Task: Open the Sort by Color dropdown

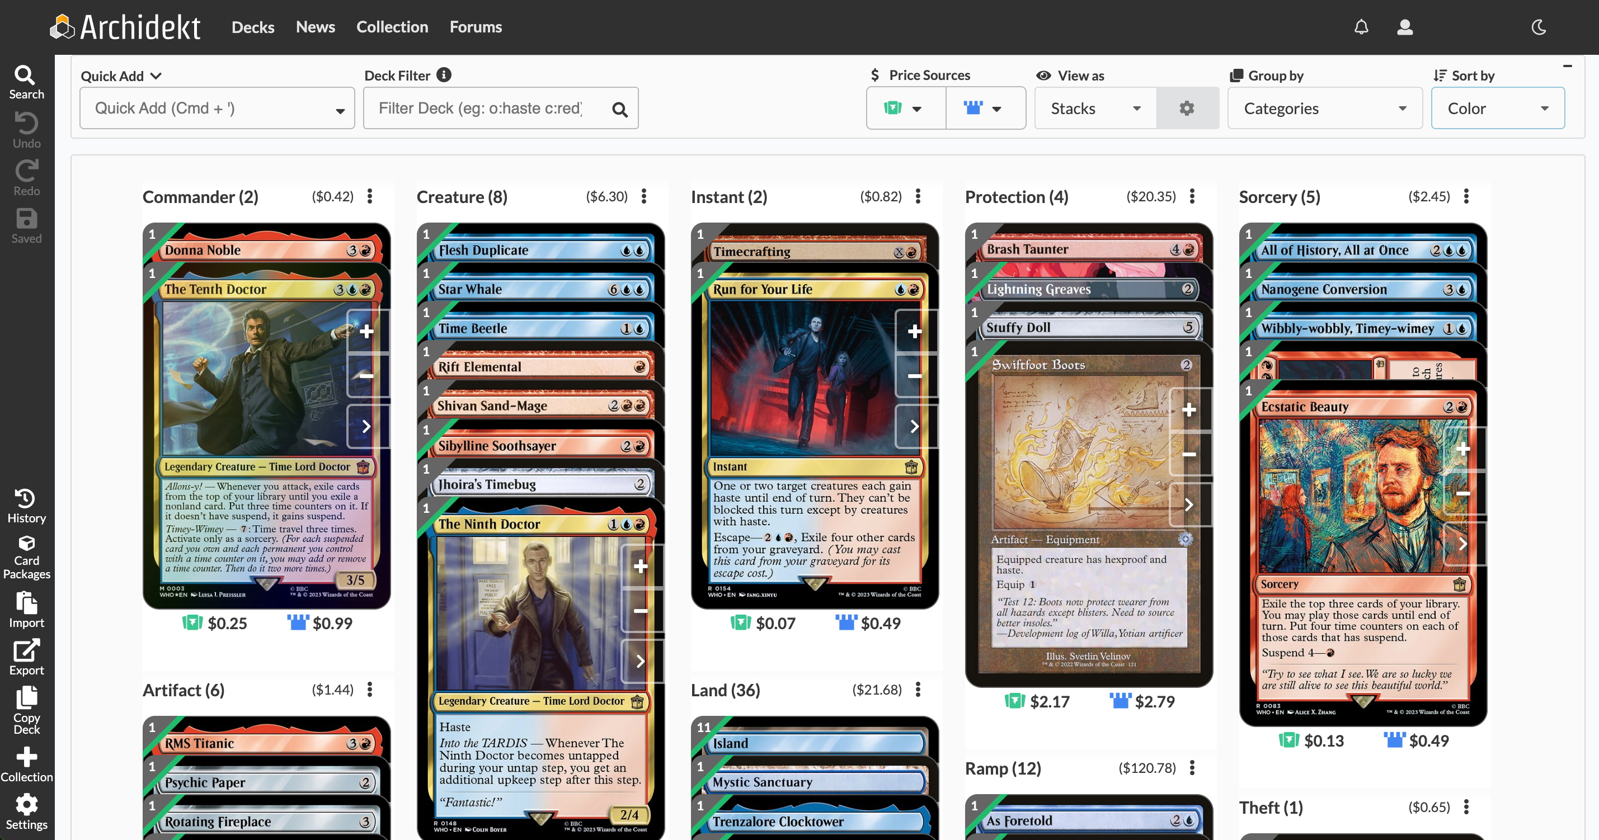Action: 1499,108
